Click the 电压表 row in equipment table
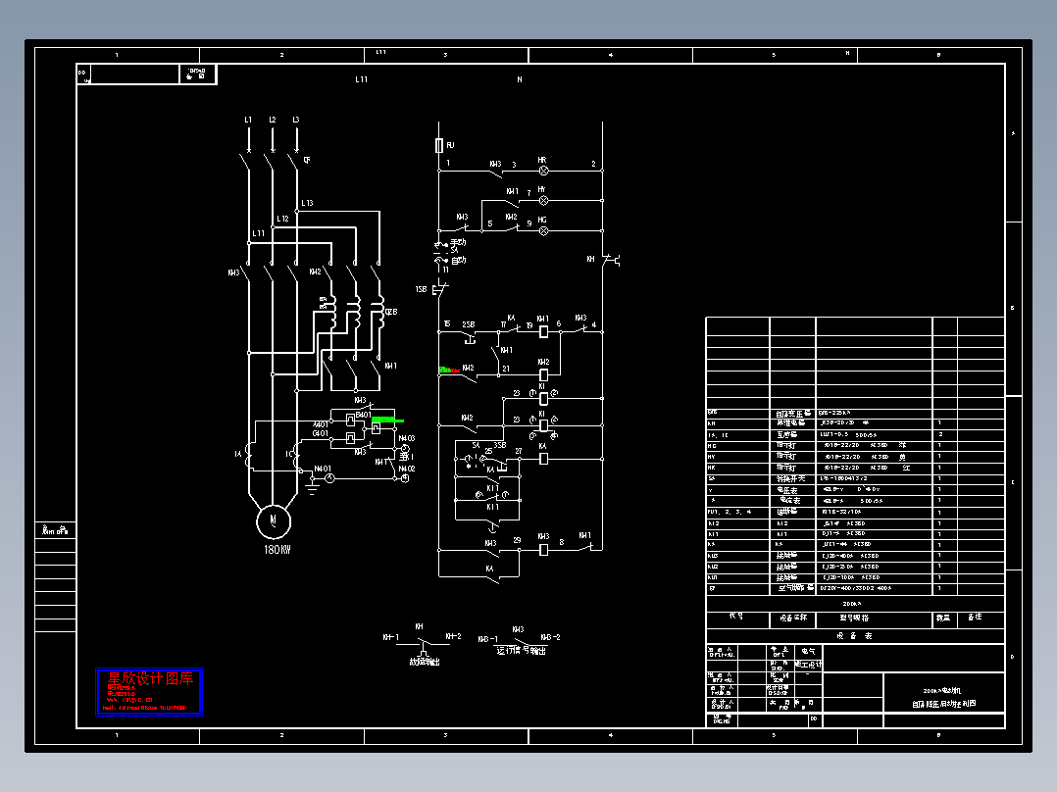The height and width of the screenshot is (792, 1057). coord(855,489)
